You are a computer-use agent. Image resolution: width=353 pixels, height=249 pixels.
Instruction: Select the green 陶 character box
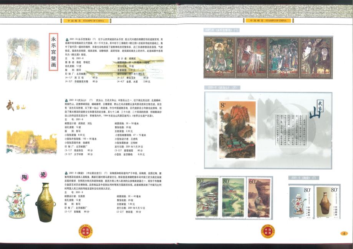click(x=24, y=177)
